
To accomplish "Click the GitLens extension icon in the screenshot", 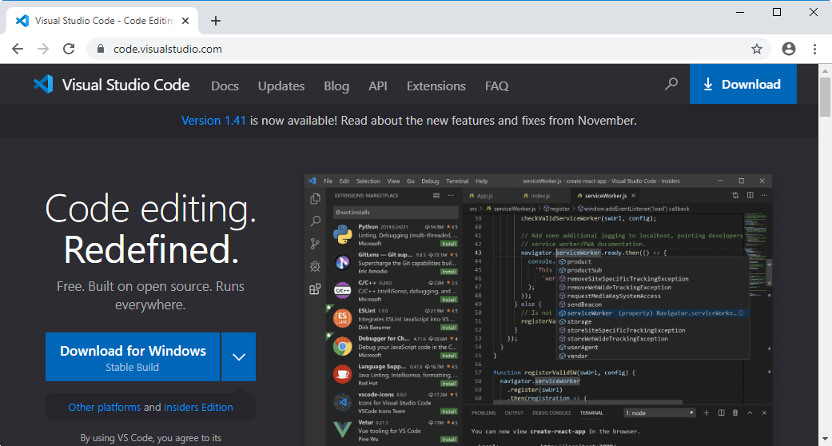I will (x=343, y=262).
